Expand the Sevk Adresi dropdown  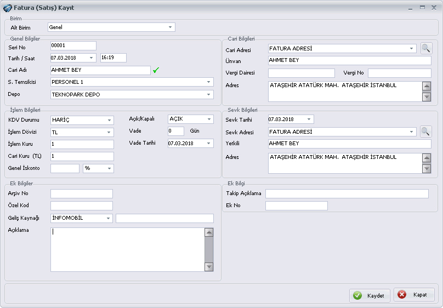[411, 132]
